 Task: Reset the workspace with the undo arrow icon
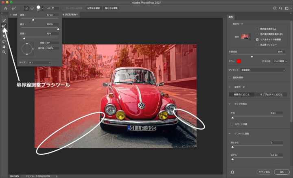click(232, 172)
